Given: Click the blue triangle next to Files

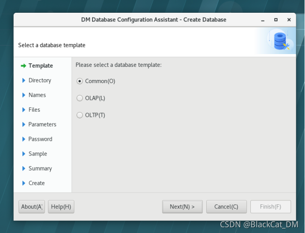Looking at the screenshot, I should click(24, 109).
